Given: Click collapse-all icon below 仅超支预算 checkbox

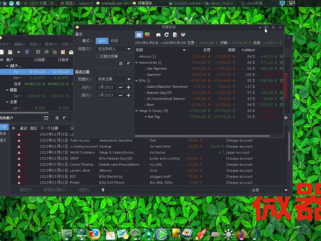Looking at the screenshot, I should [x=128, y=64].
